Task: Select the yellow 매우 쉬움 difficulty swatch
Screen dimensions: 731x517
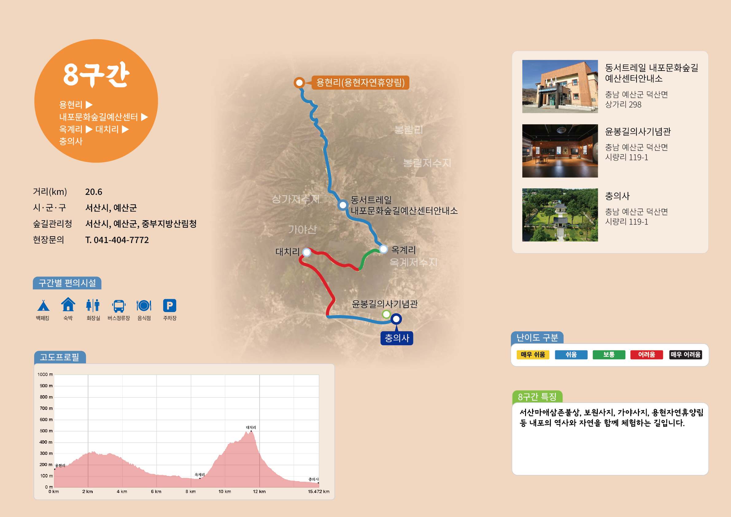Action: point(533,355)
